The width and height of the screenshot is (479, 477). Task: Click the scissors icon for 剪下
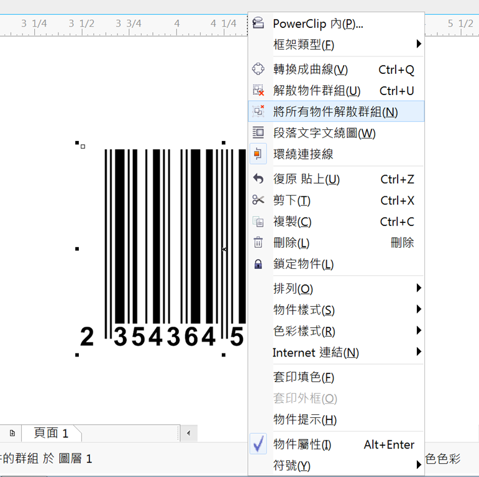[x=258, y=200]
